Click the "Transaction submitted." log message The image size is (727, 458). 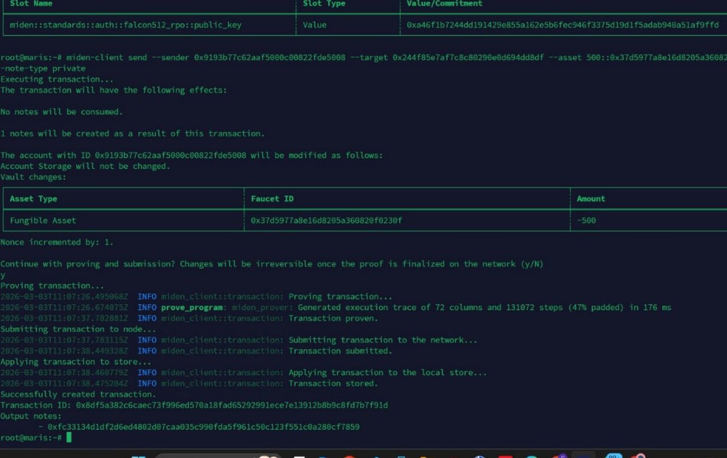[x=340, y=351]
